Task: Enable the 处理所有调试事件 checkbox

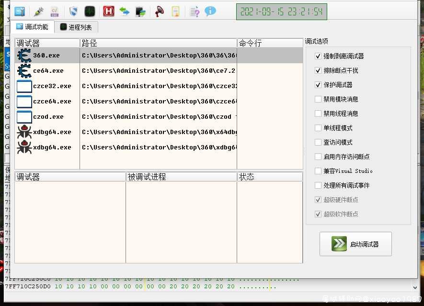Action: point(318,185)
